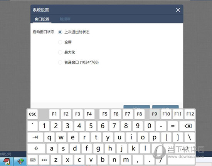
Task: Tap the number 1 key
Action: (x=44, y=126)
